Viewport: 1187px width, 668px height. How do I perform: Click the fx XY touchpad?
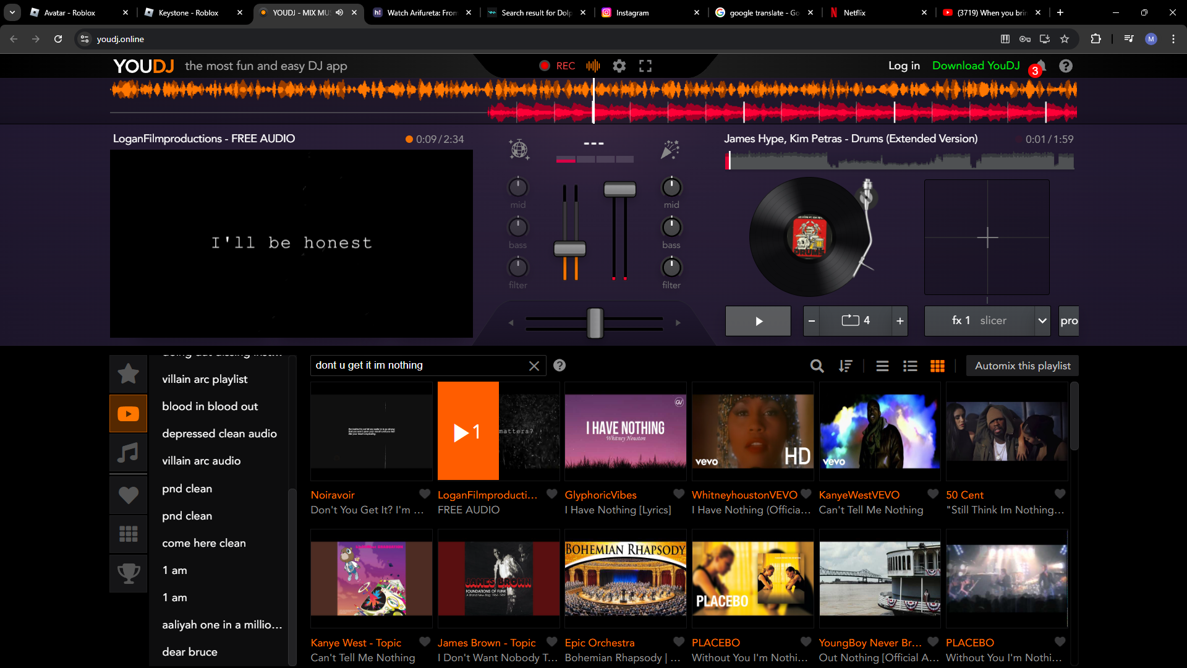[x=987, y=237]
